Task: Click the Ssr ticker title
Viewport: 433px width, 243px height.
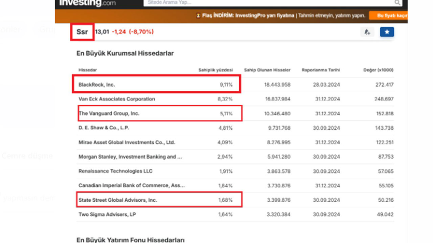Action: (x=82, y=32)
